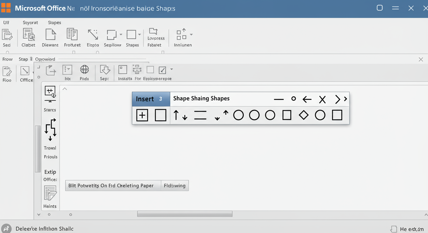Click the plus-in-square shape icon
The image size is (428, 233).
[x=142, y=115]
